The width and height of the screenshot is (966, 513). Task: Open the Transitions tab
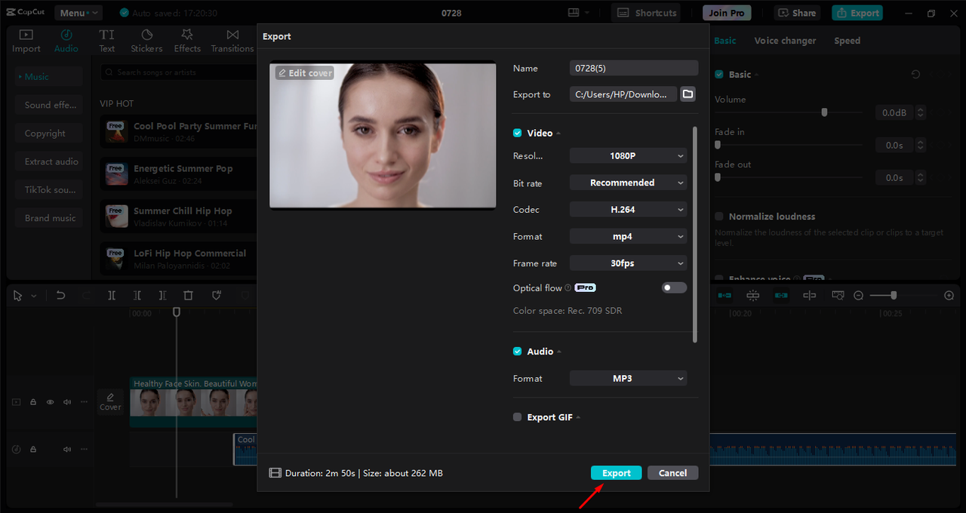click(x=232, y=41)
